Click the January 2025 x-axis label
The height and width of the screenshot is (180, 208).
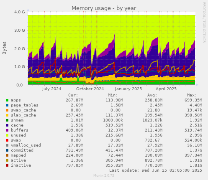[128, 89]
